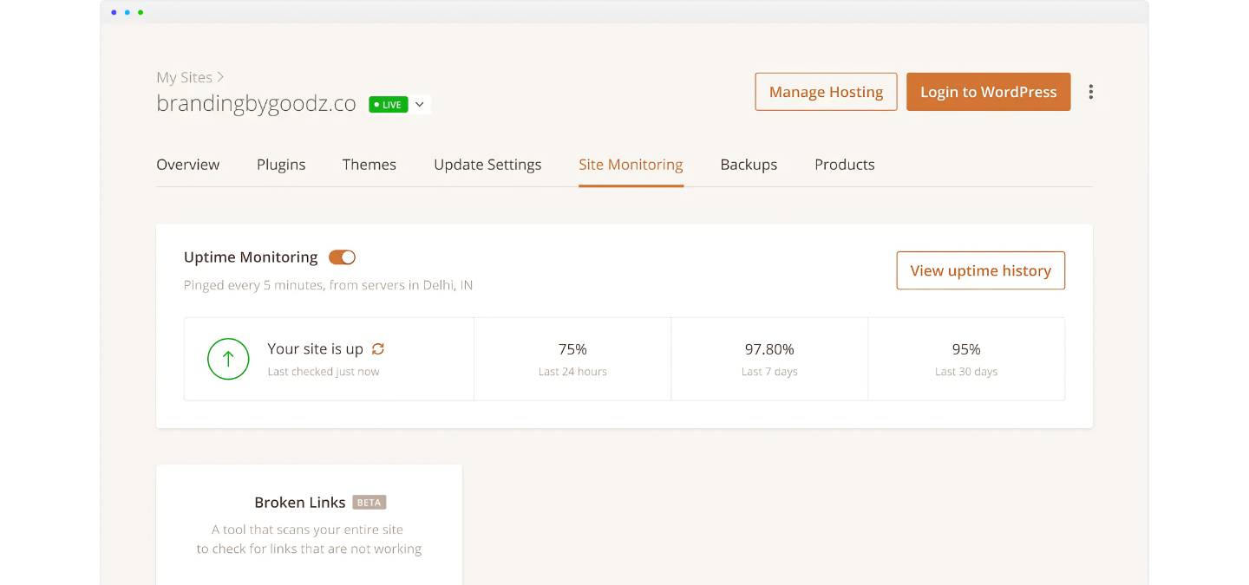Screen dimensions: 1249x585
Task: Go back via My Sites breadcrumb
Action: point(184,78)
